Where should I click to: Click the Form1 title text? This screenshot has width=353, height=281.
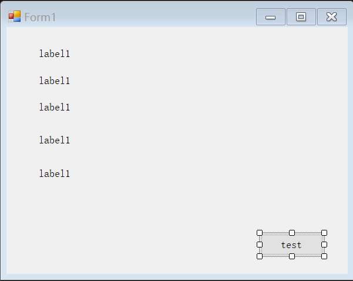(x=40, y=18)
